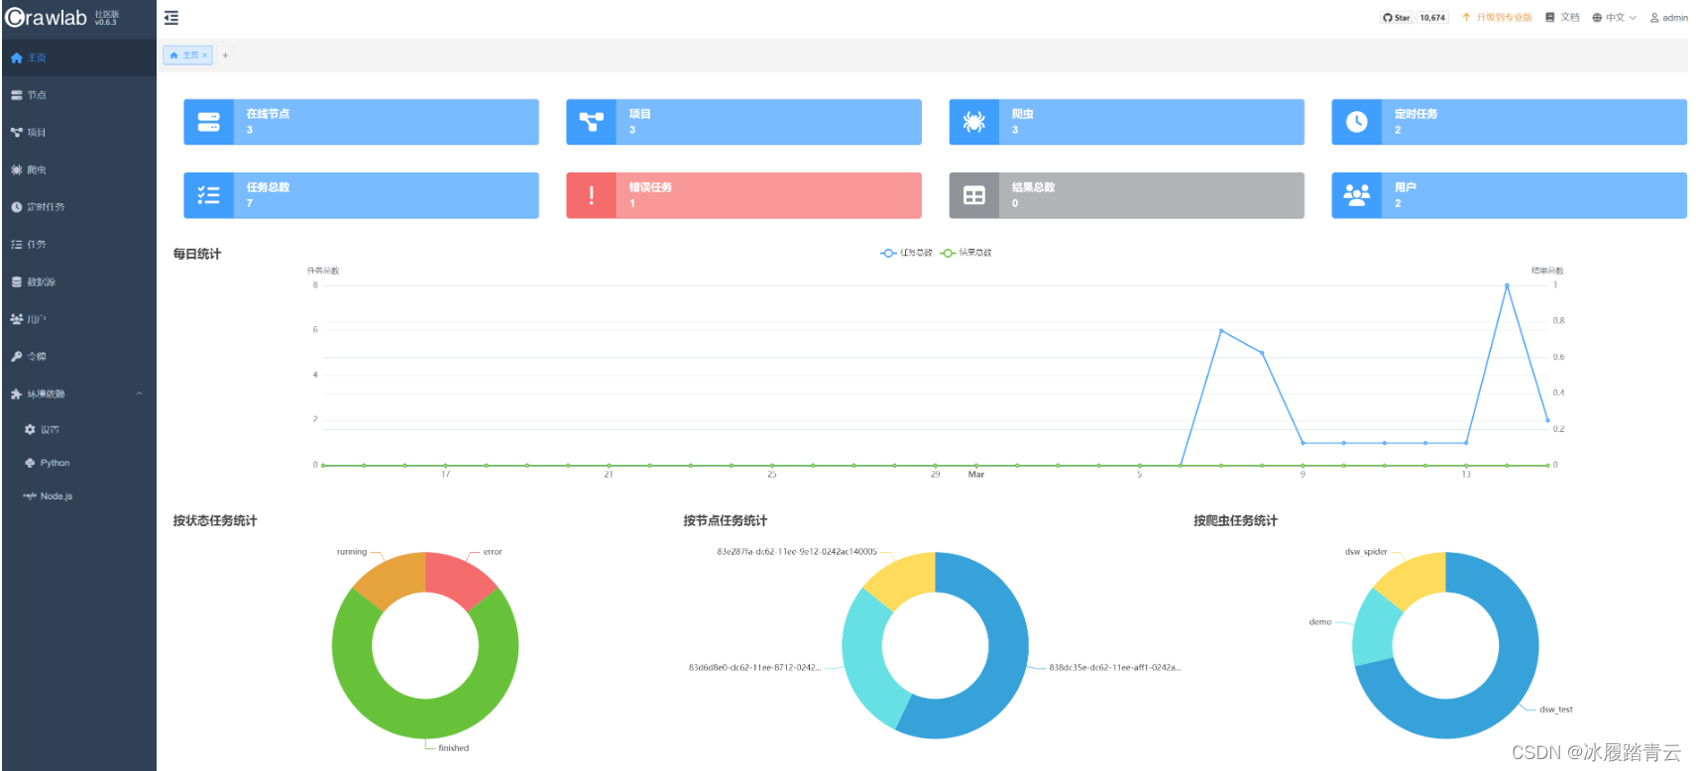
Task: Click the demo label on spider pie
Action: click(x=1320, y=622)
